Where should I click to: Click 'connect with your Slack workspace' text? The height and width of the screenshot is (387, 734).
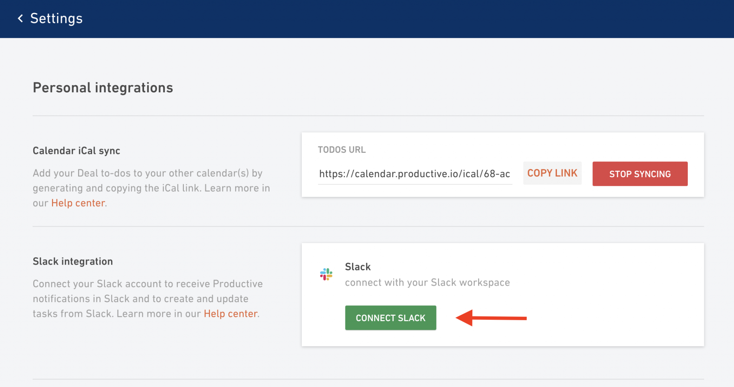[x=427, y=282]
